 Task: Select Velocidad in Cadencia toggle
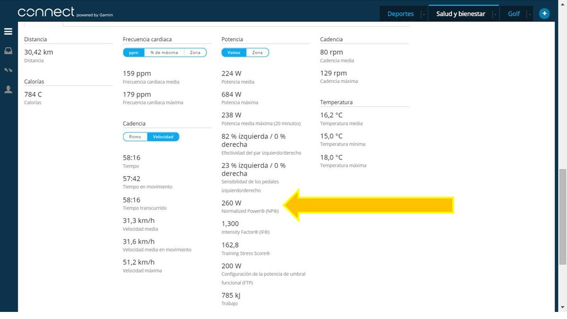click(163, 137)
